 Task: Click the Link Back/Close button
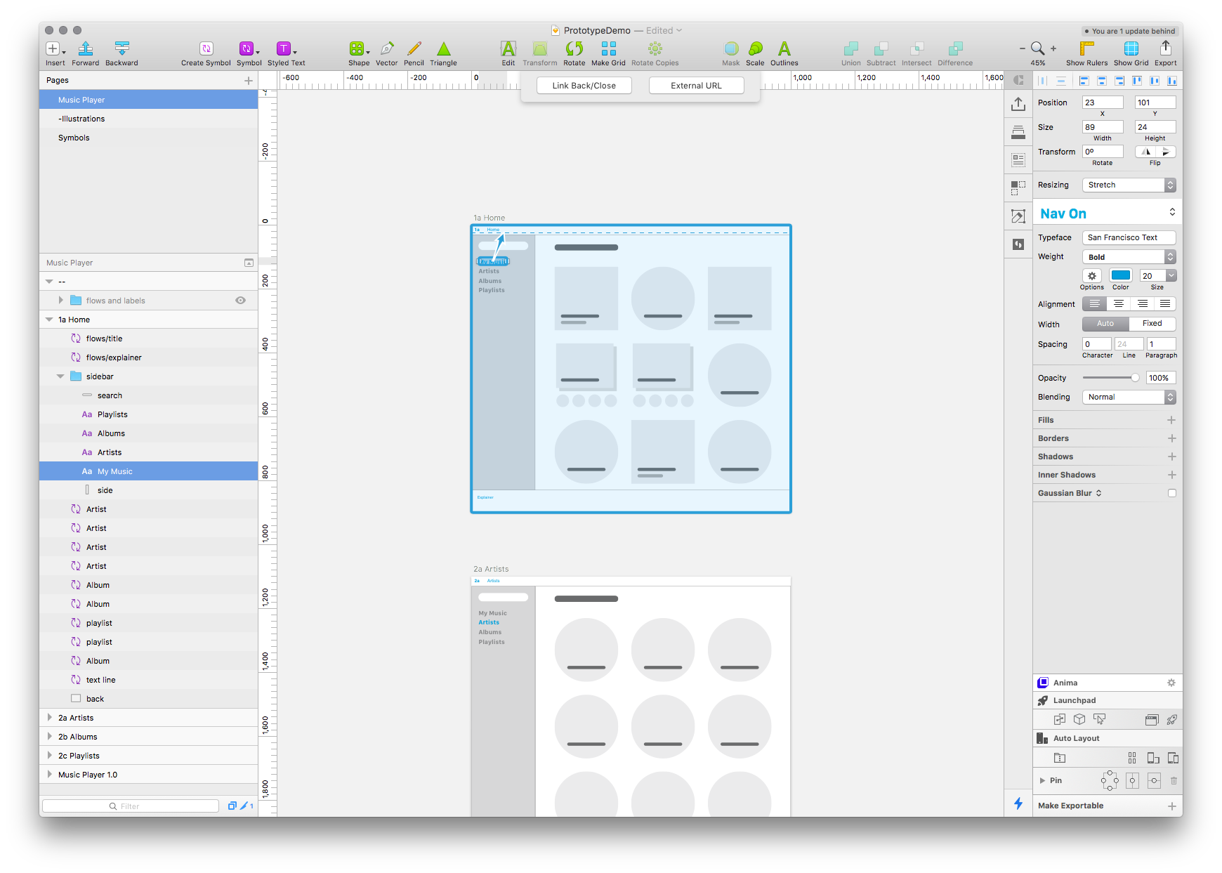[584, 85]
